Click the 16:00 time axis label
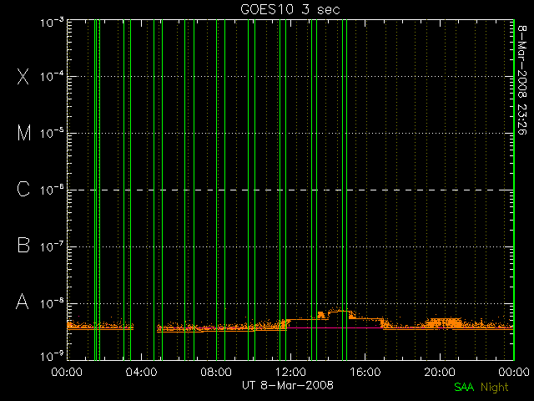This screenshot has width=534, height=401. [x=365, y=372]
